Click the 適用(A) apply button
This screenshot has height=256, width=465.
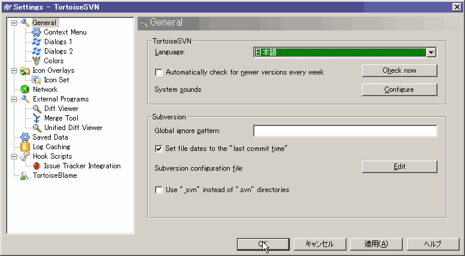point(376,244)
